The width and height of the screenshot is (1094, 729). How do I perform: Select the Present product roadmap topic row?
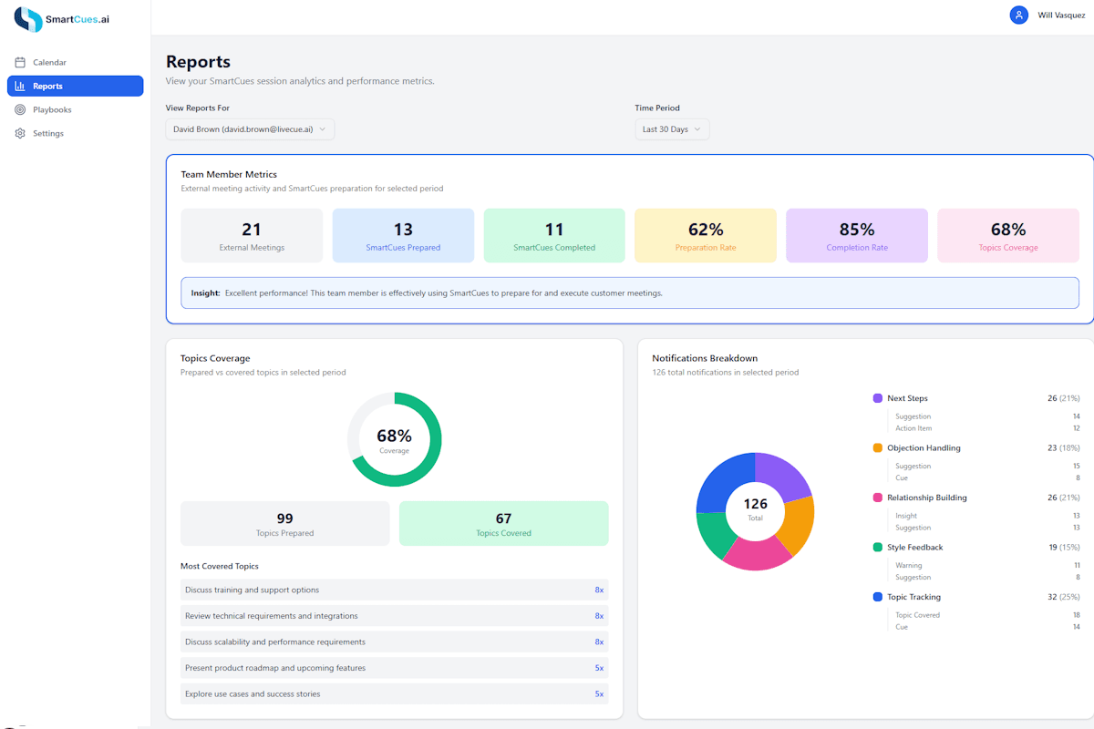[394, 668]
